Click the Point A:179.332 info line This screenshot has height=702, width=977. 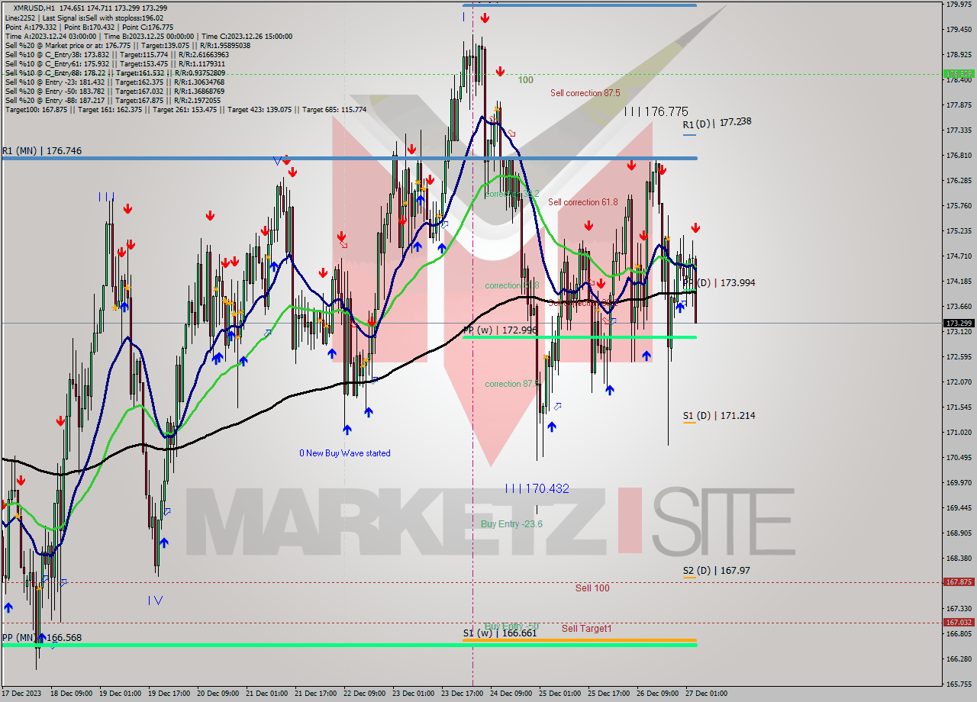pyautogui.click(x=89, y=27)
